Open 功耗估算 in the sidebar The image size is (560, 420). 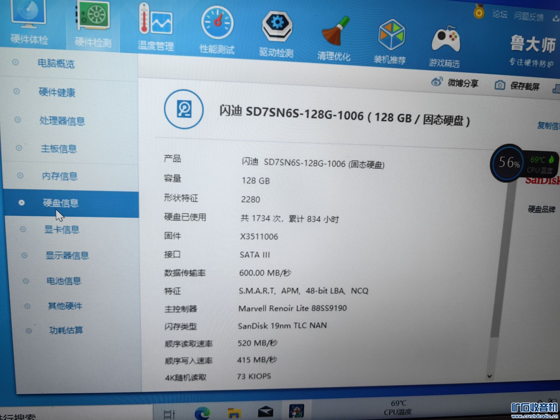pos(66,330)
